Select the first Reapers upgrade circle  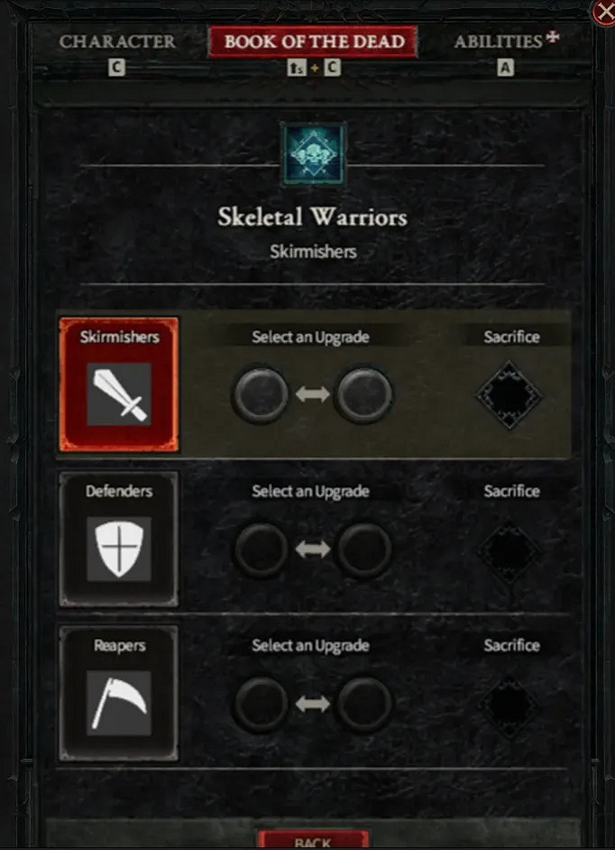click(x=262, y=704)
